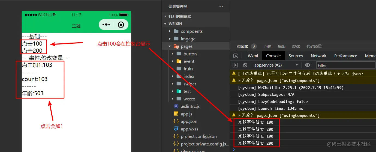This screenshot has width=376, height=152.
Task: Expand the button folder arrow
Action: tap(172, 54)
